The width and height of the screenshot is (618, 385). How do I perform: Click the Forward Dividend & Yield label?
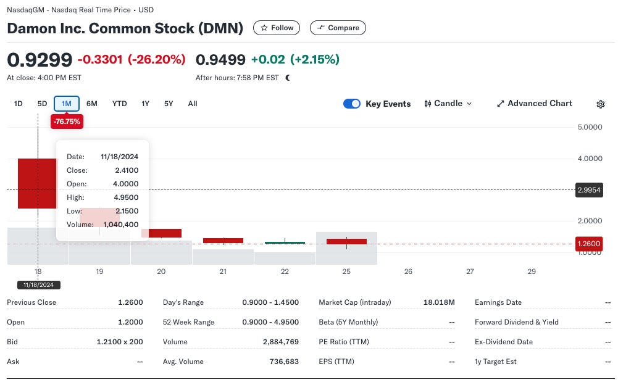pos(517,322)
